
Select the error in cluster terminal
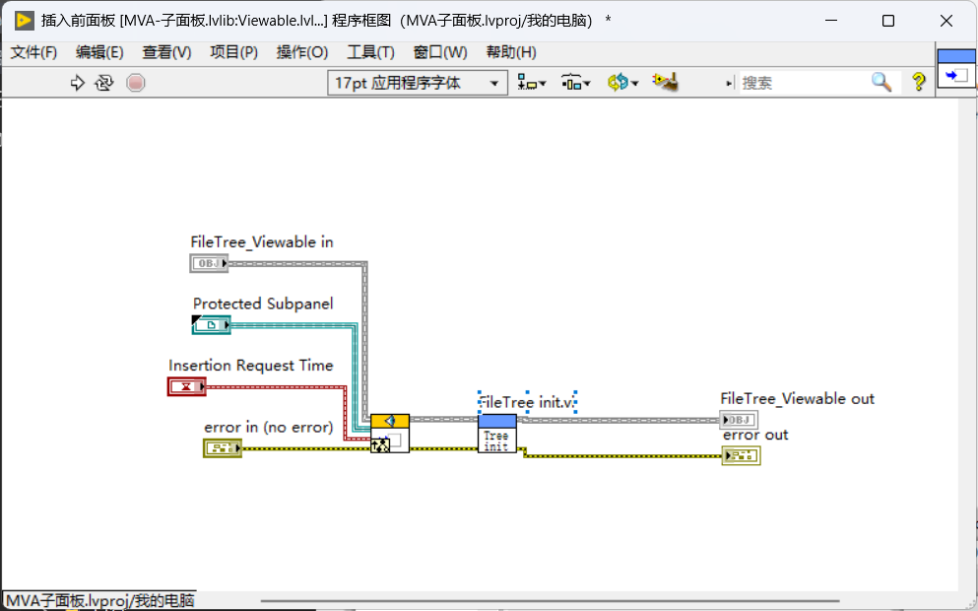[x=222, y=448]
